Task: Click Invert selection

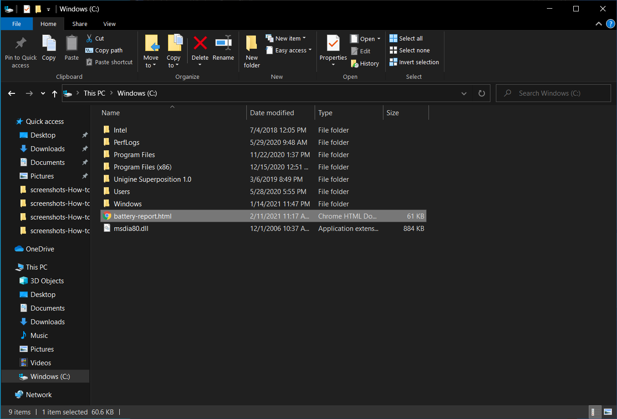Action: (x=414, y=62)
